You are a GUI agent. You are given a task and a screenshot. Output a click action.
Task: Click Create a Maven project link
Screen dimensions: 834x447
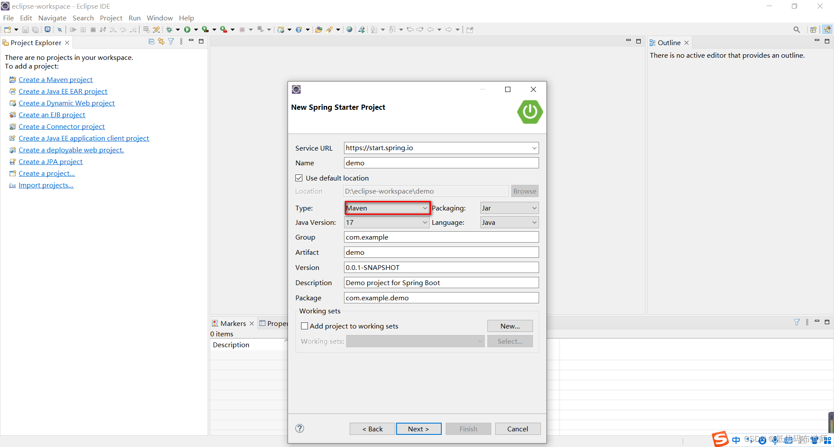[x=56, y=79]
